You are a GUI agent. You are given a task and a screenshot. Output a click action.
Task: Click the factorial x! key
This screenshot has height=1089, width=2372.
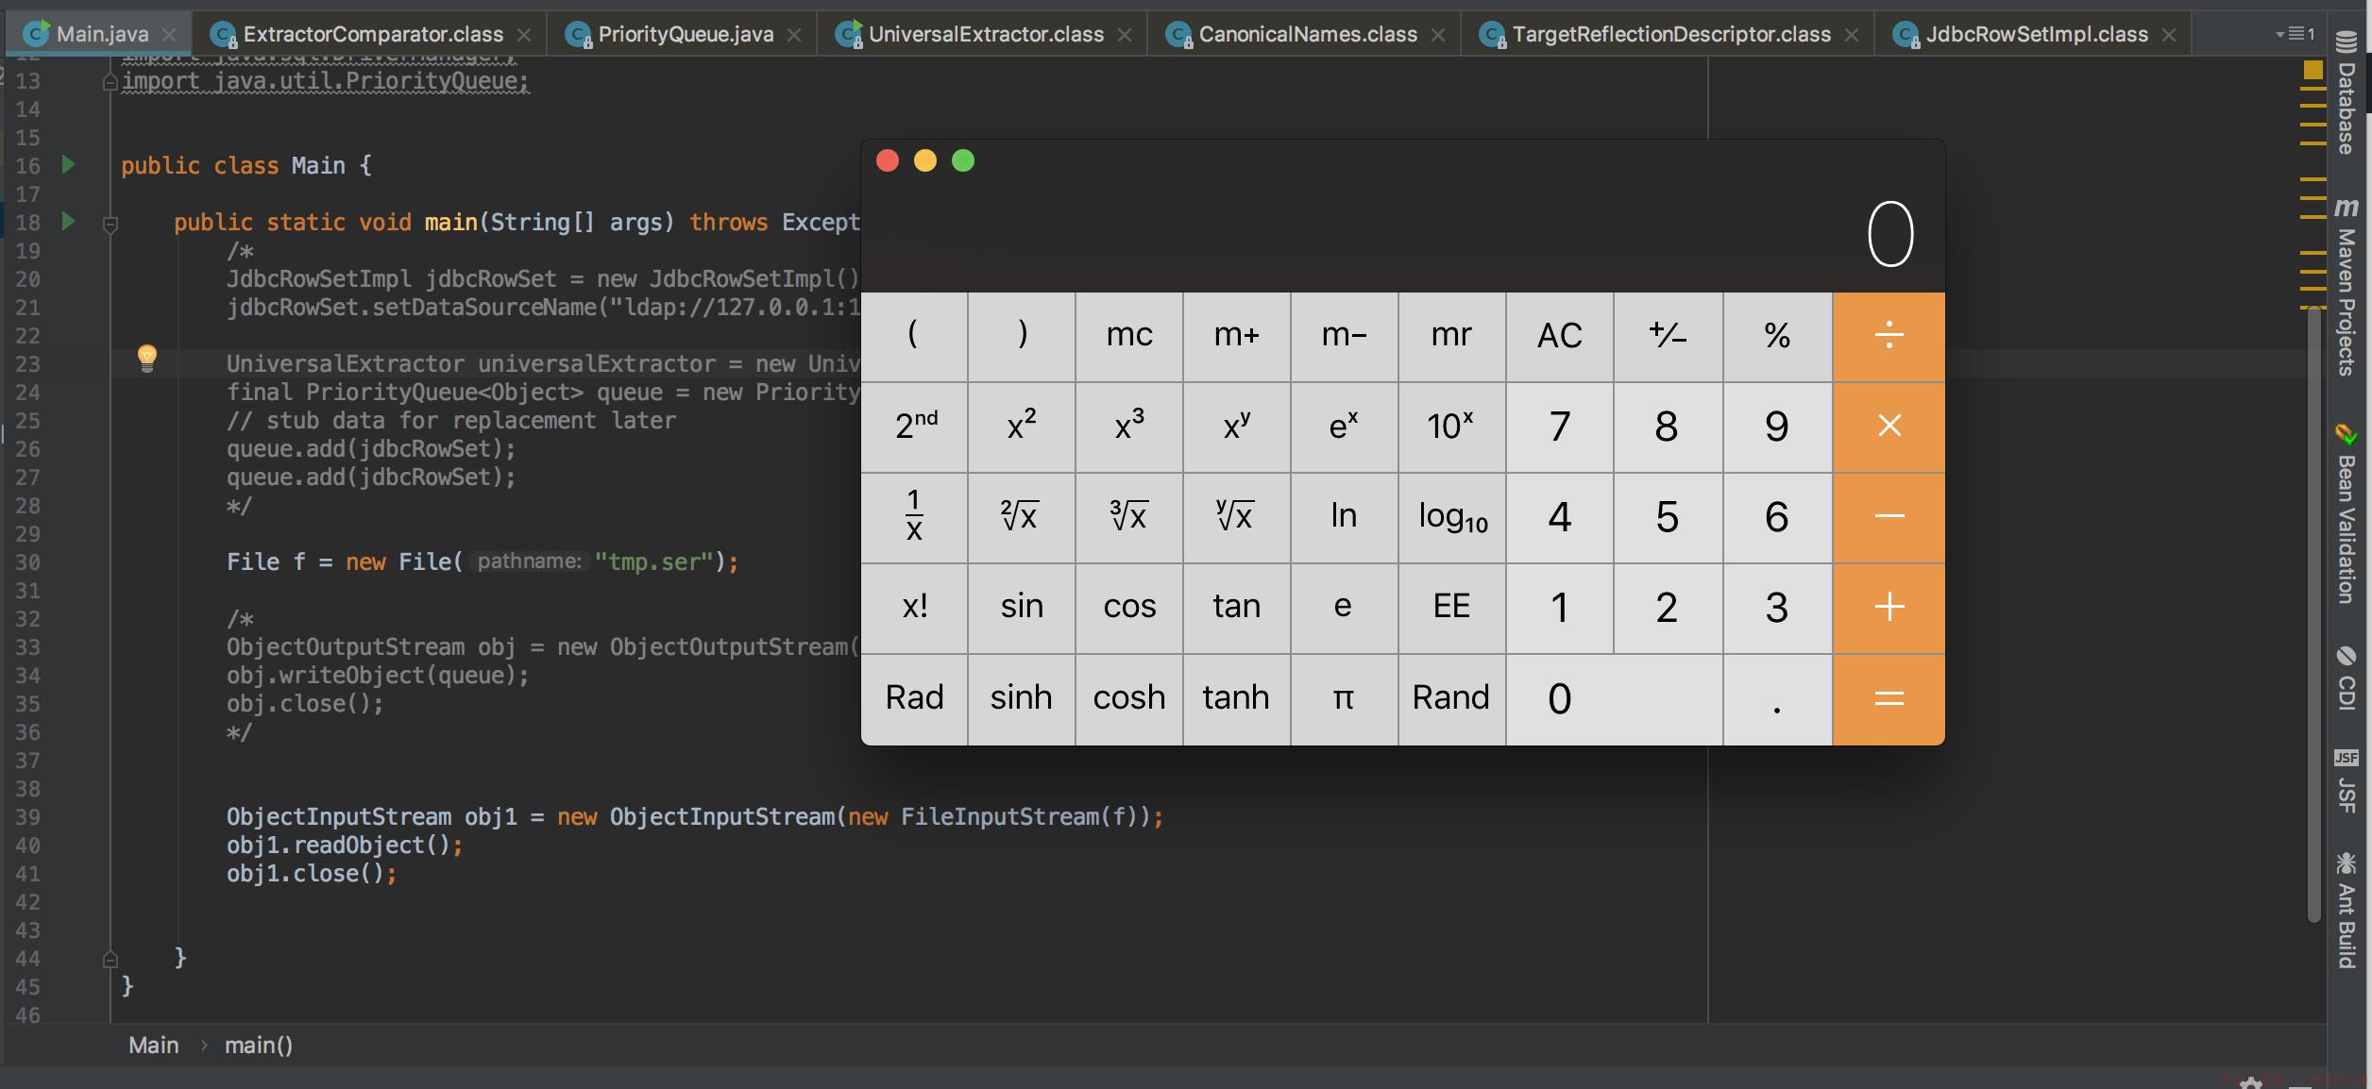point(915,608)
